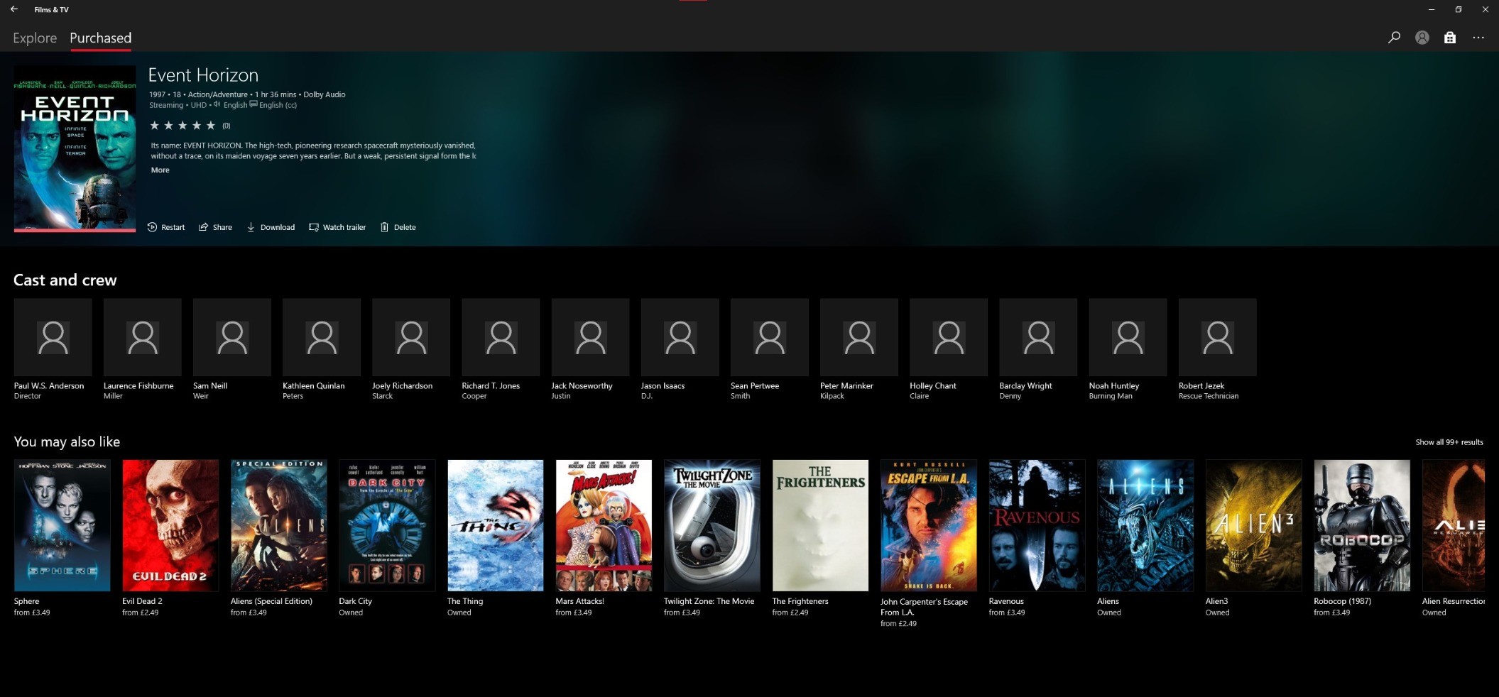Open the Alien3 movie poster
The height and width of the screenshot is (697, 1499).
(1253, 525)
